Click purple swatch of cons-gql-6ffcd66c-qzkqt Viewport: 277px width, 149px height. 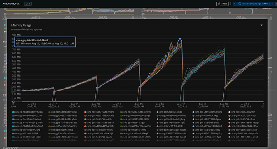[x=157, y=112]
